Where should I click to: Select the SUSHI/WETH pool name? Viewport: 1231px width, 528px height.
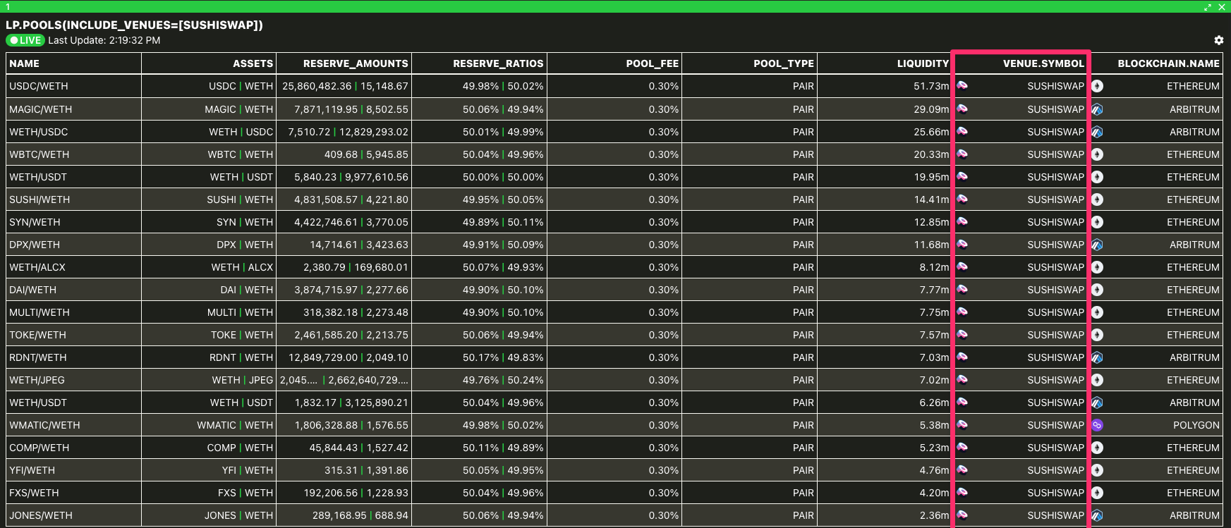pyautogui.click(x=40, y=199)
